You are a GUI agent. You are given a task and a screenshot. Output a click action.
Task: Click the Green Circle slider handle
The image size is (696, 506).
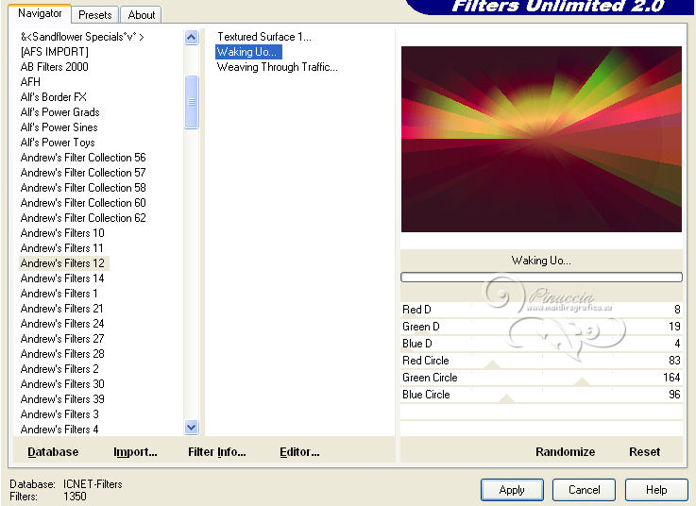tap(582, 381)
